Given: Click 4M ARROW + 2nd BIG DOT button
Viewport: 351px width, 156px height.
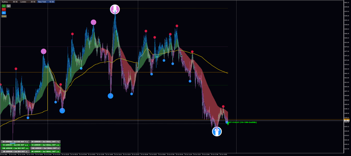Looking at the screenshot, I should [15, 151].
